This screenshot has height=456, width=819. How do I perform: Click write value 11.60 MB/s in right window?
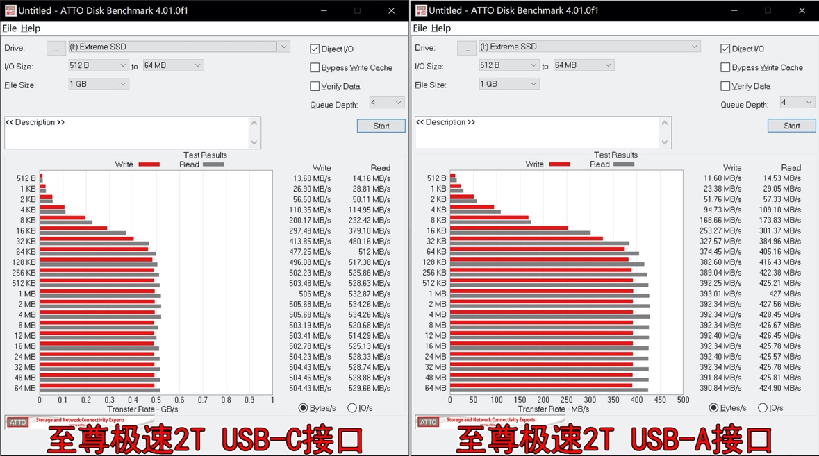point(722,178)
